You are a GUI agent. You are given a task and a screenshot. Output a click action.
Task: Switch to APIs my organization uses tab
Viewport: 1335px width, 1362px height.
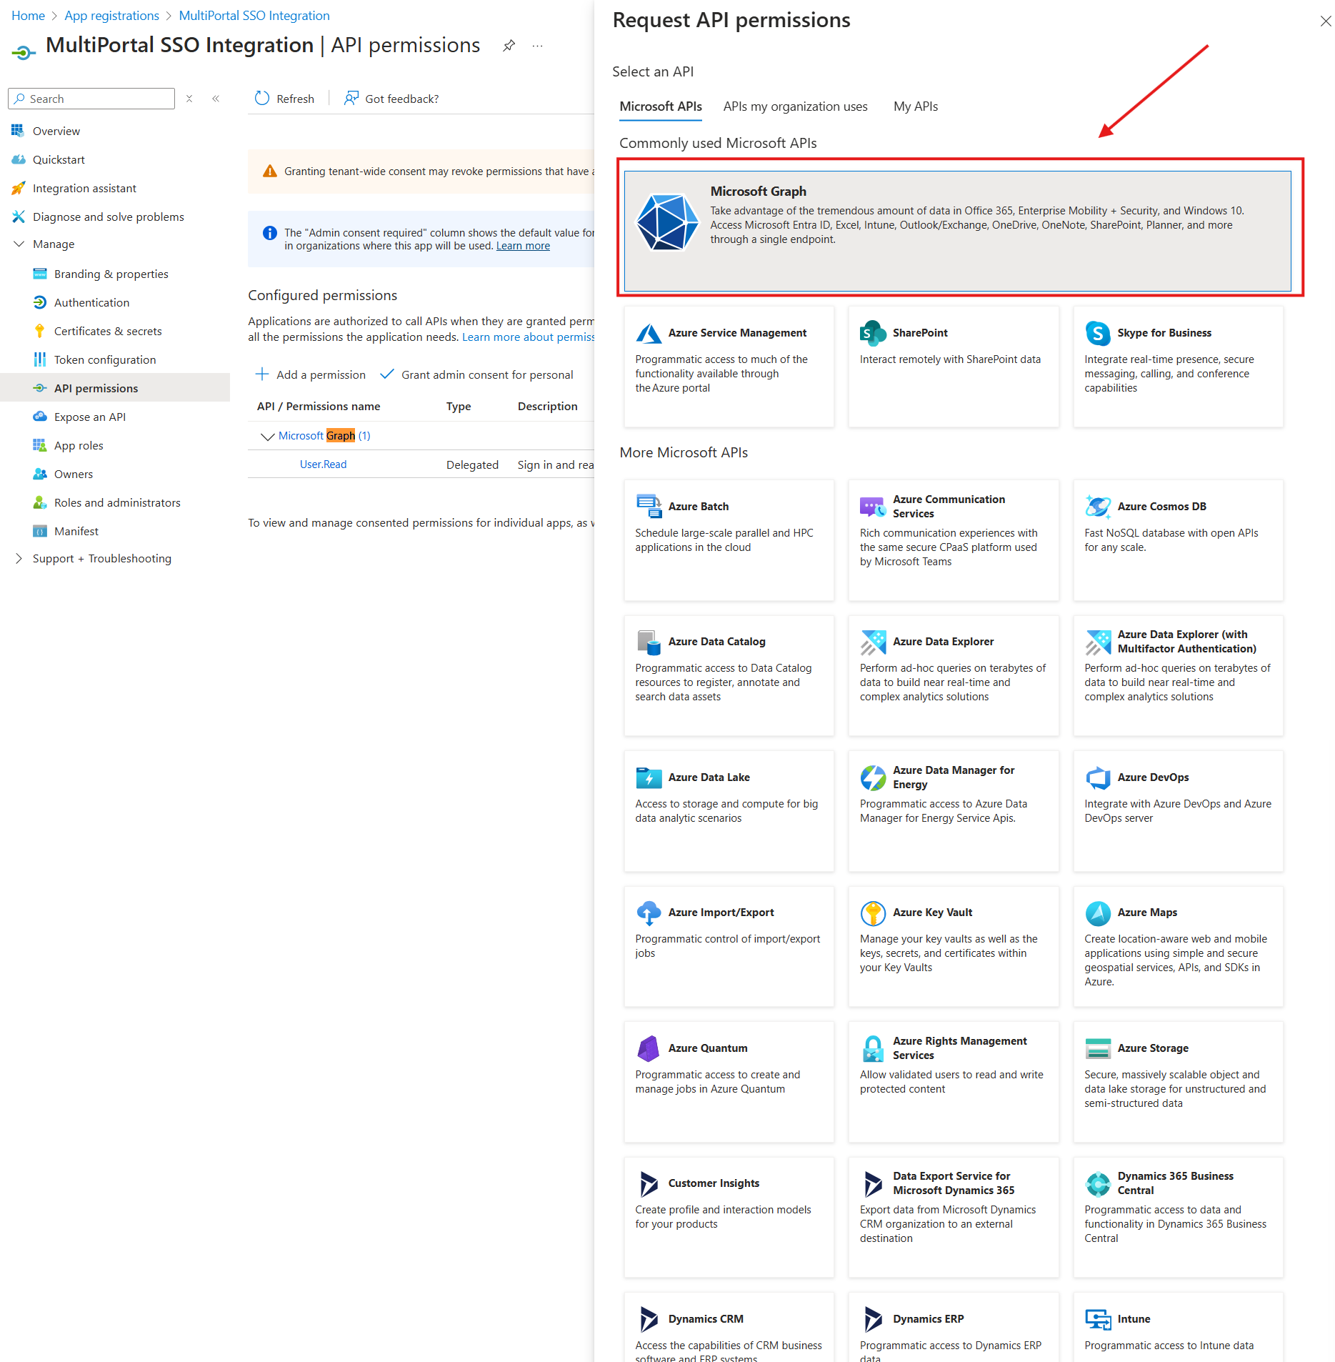point(795,106)
